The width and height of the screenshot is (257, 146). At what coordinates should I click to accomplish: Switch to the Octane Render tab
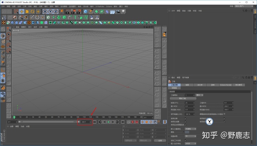(226, 85)
